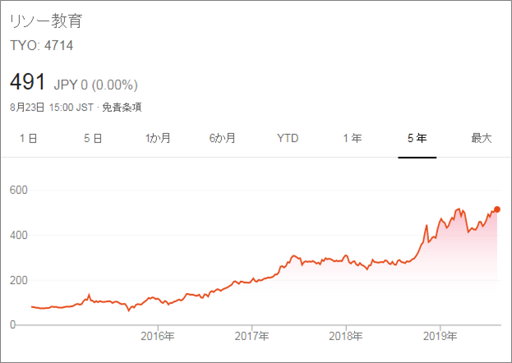Viewport: 512px width, 363px height.
Task: Click the 2017年 x-axis label
Action: click(x=251, y=336)
